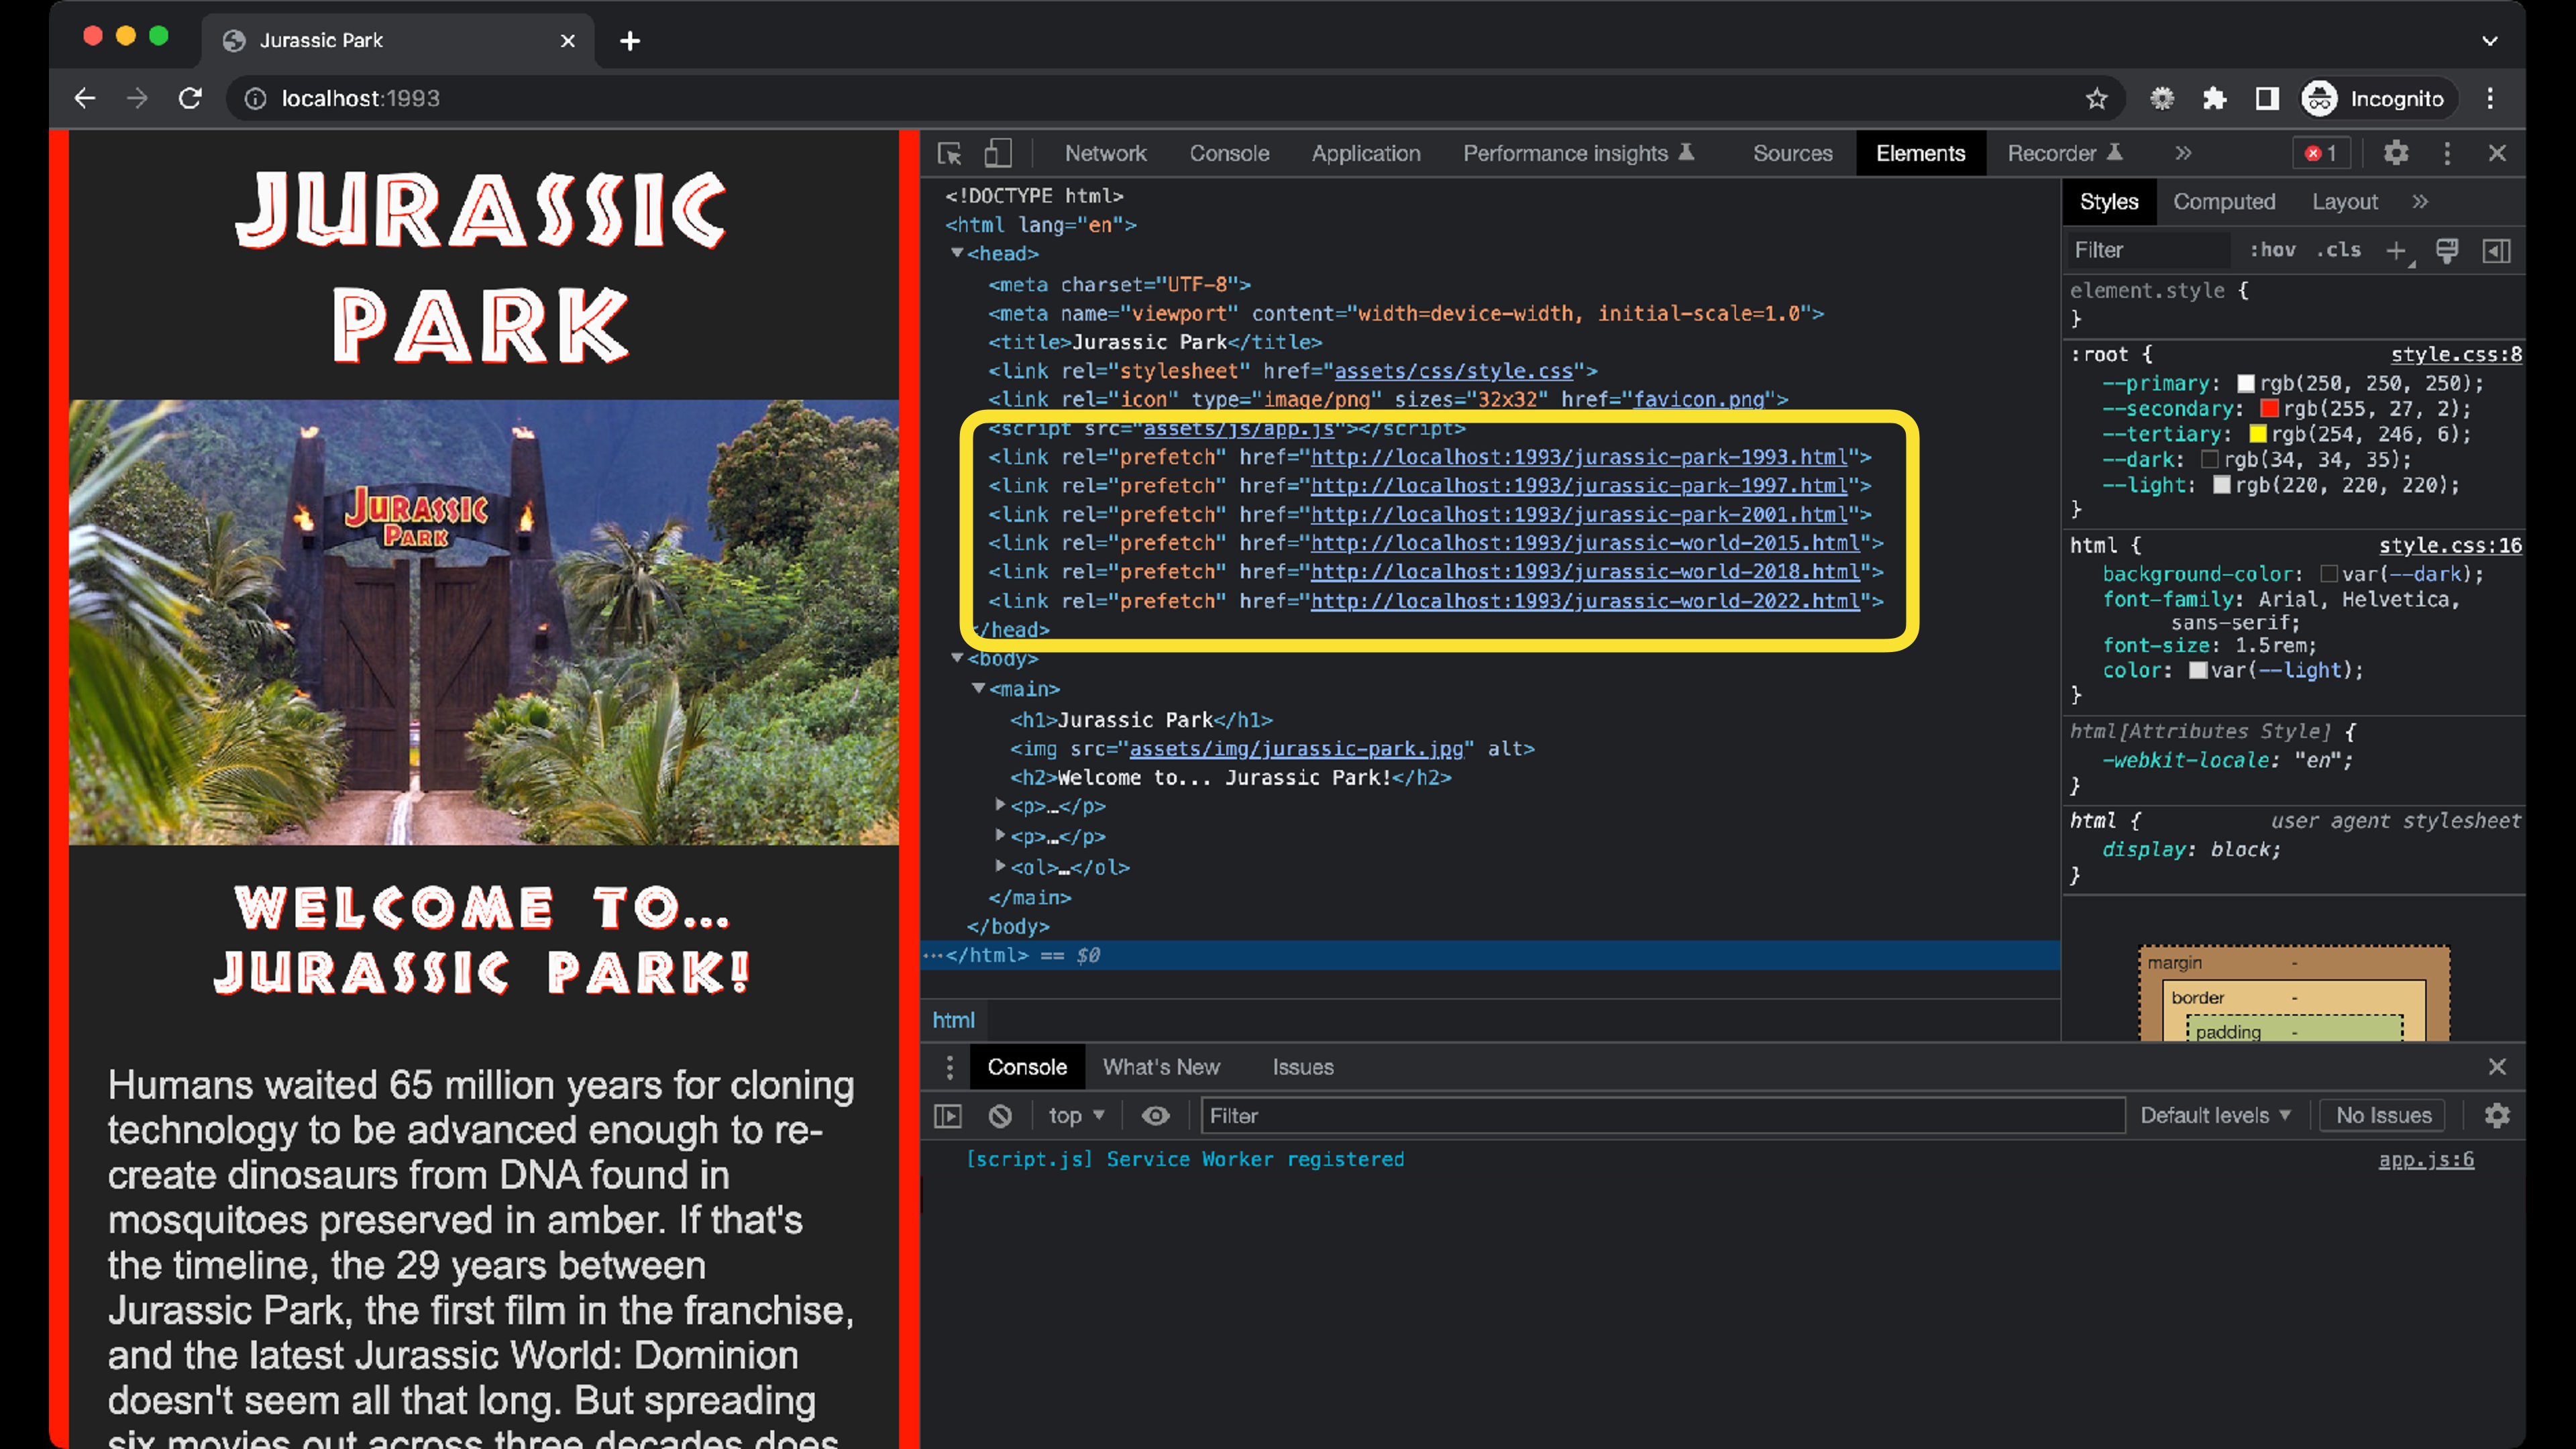2576x1449 pixels.
Task: Open DevTools settings gear
Action: pyautogui.click(x=2395, y=153)
